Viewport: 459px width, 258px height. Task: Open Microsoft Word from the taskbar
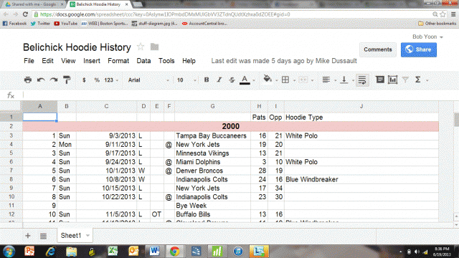click(154, 252)
